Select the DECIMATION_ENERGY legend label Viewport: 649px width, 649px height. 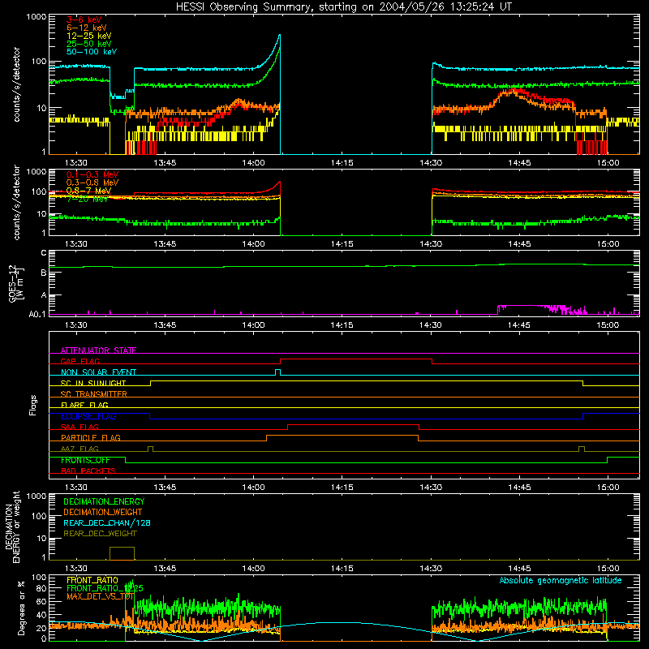pyautogui.click(x=104, y=501)
